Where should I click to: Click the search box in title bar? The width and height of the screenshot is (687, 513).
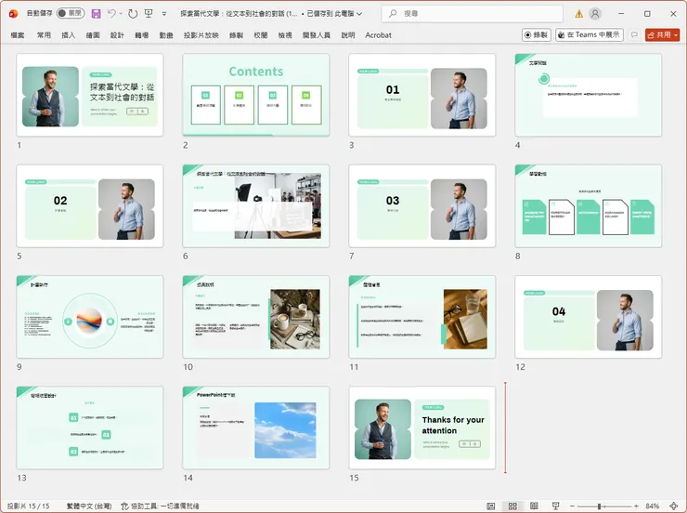click(x=473, y=14)
